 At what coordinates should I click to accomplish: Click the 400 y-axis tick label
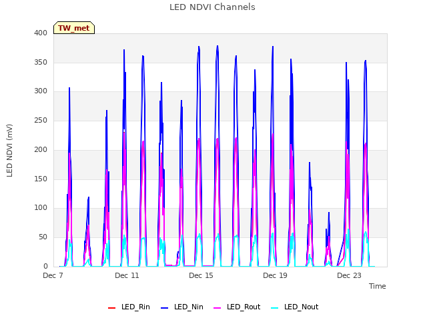tap(41, 33)
